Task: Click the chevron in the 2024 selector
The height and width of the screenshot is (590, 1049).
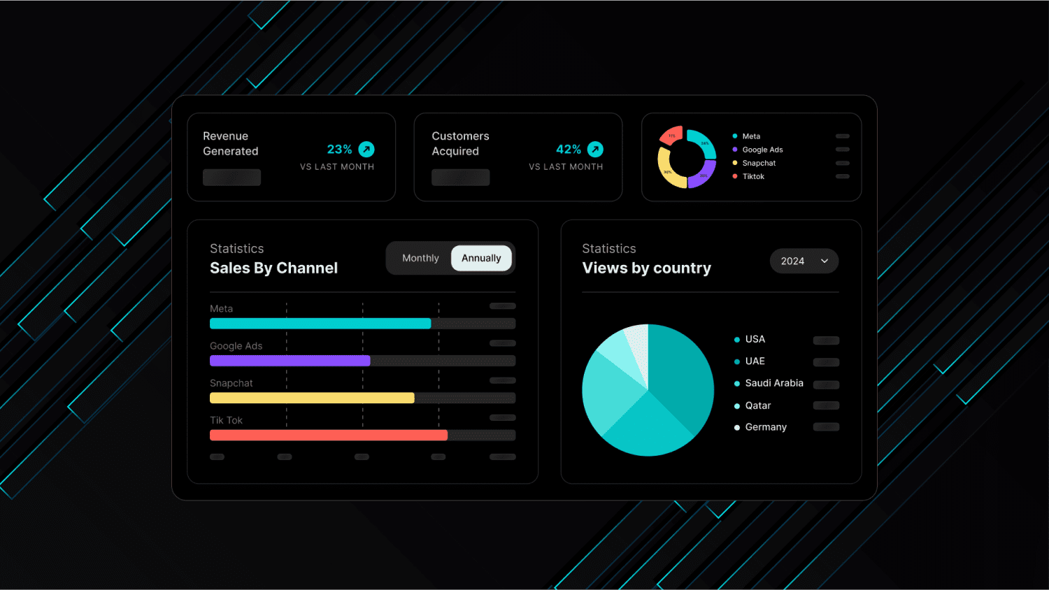Action: [825, 261]
